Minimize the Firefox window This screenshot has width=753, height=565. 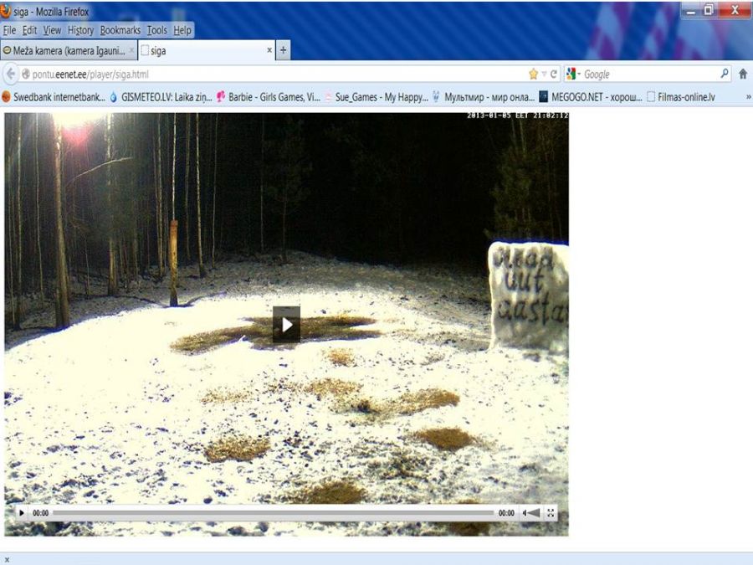(x=690, y=10)
